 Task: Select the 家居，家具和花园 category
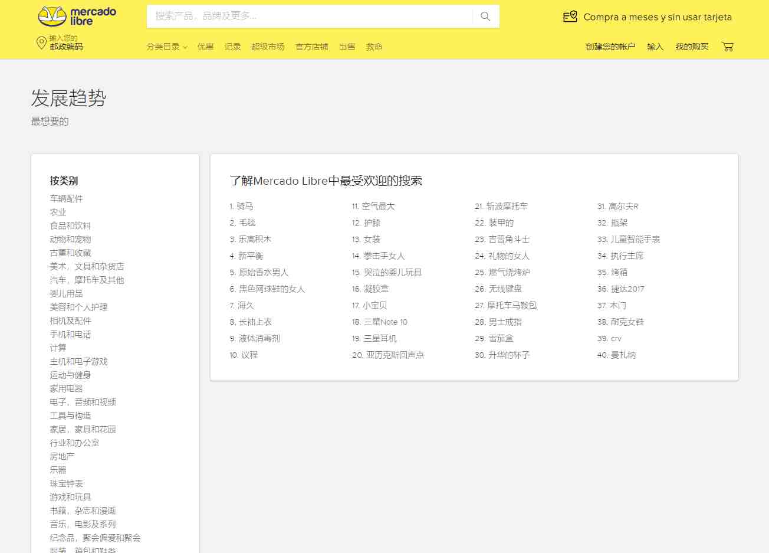[x=83, y=429]
